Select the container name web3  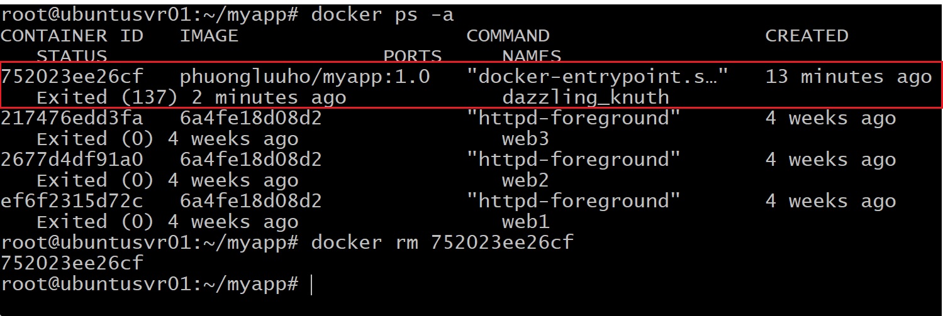coord(525,139)
